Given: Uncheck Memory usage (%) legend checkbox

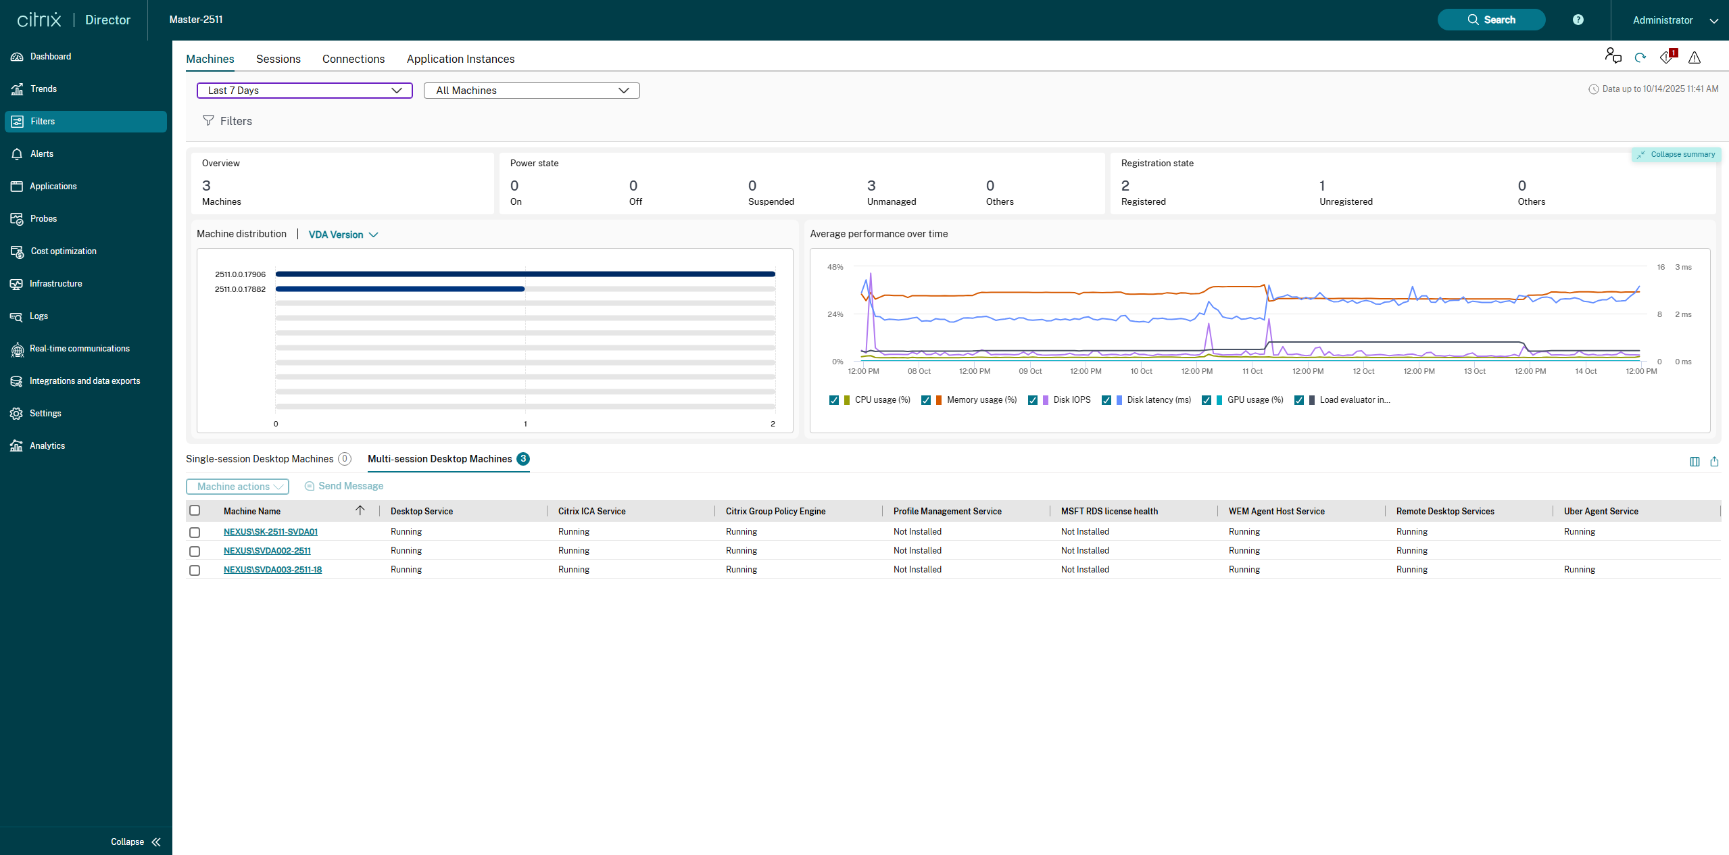Looking at the screenshot, I should coord(926,400).
